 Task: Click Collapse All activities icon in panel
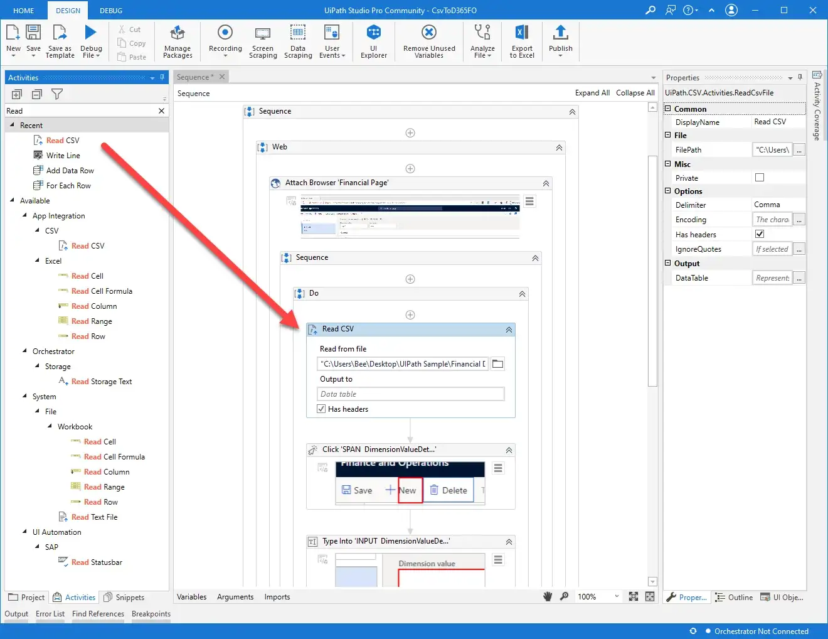(37, 94)
